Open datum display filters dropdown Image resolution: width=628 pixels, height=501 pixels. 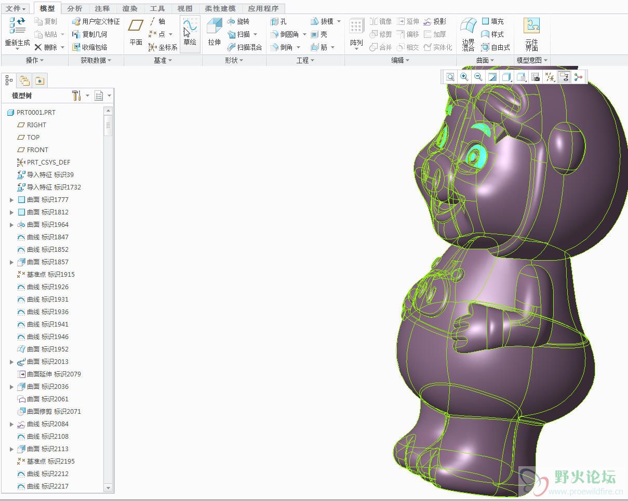tap(550, 77)
